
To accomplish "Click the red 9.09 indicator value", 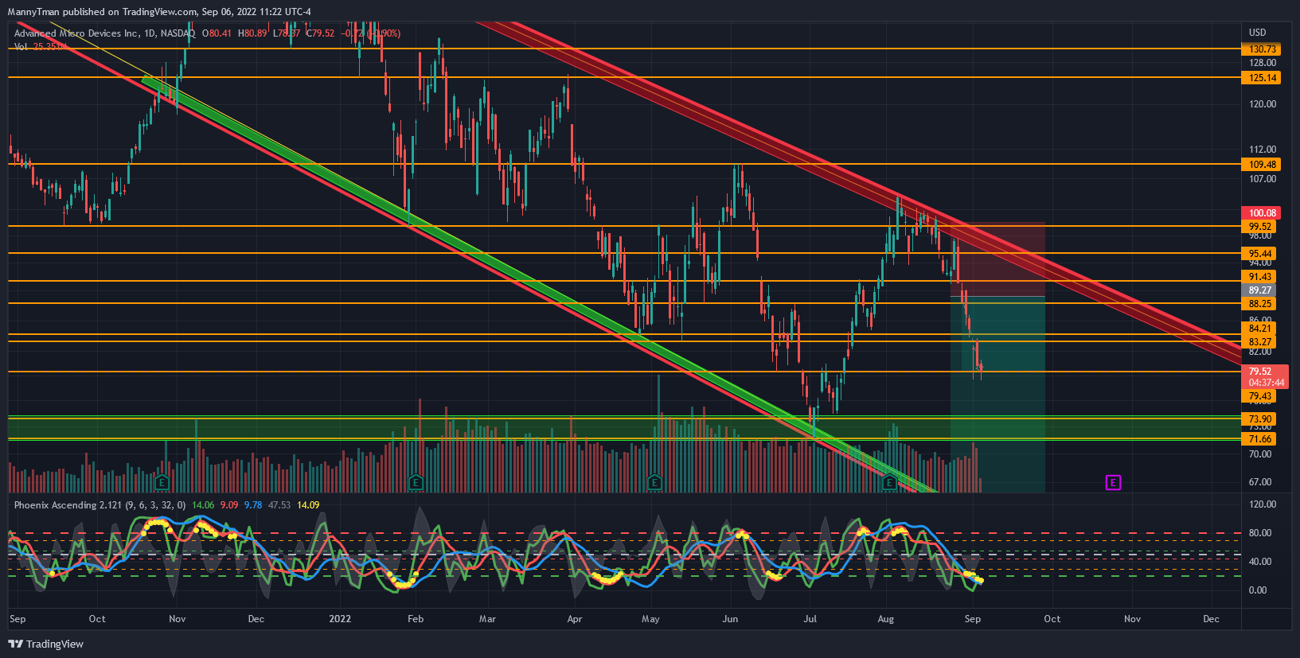I will 229,505.
